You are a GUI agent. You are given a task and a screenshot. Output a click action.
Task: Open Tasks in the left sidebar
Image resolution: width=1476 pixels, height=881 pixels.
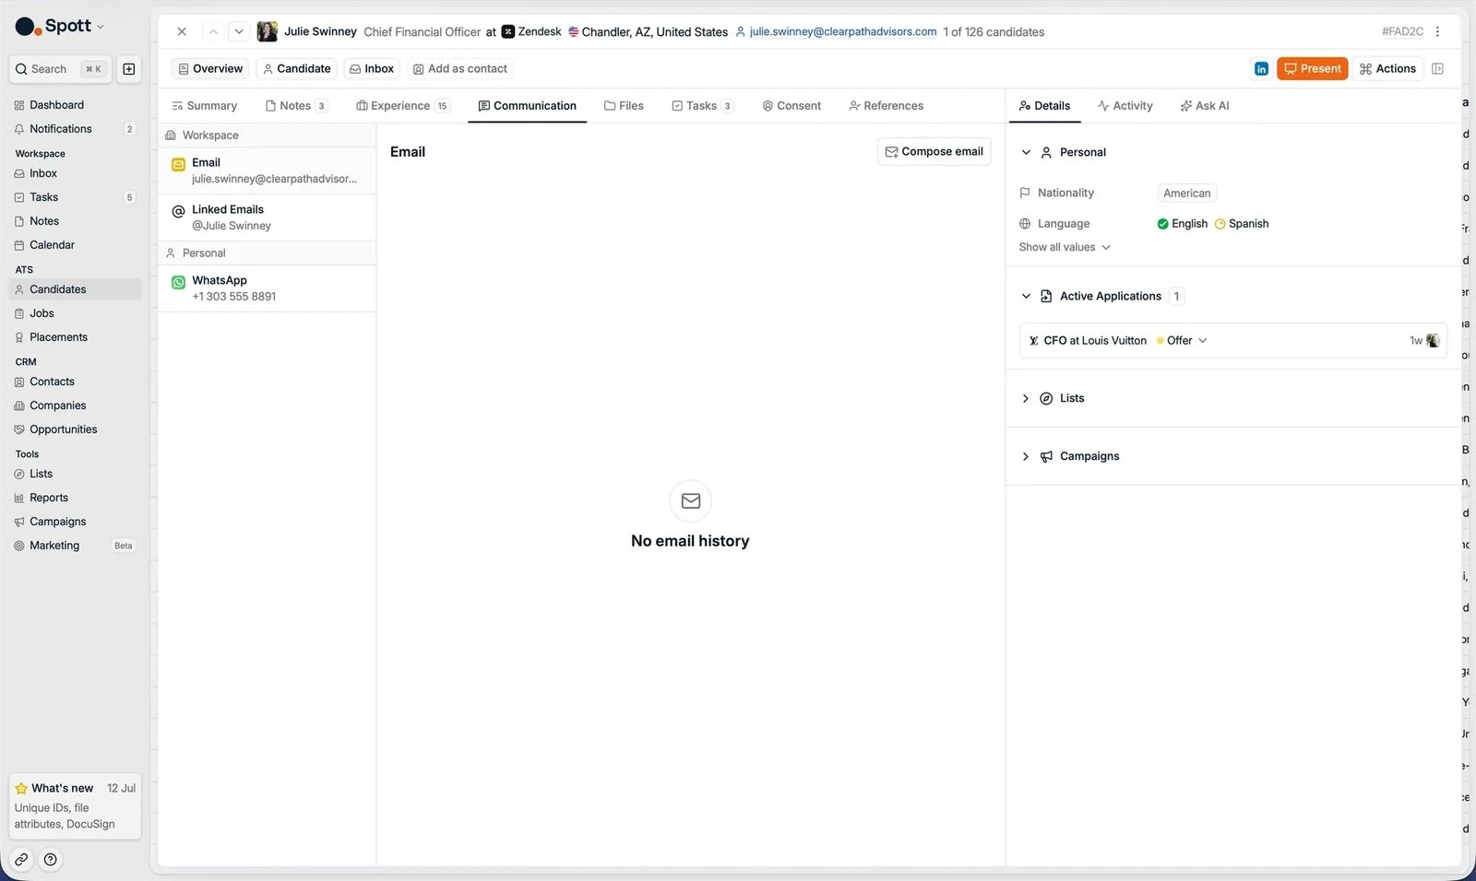[x=75, y=197]
